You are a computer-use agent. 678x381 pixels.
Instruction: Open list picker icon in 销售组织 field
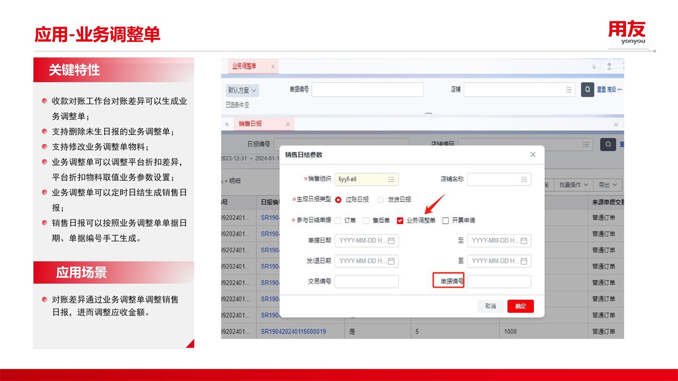coord(391,179)
